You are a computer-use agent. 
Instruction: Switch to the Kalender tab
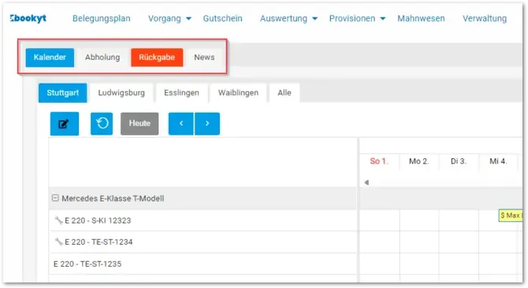[50, 57]
